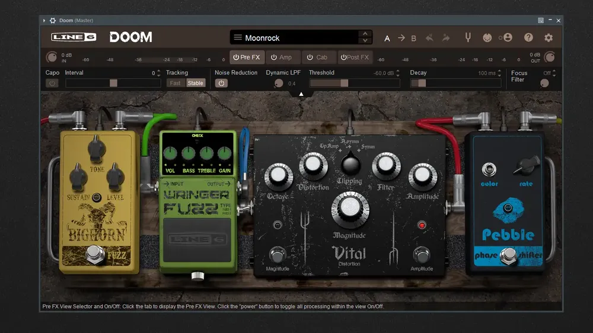
Task: Click the Wringer Fuzz GAIN knob
Action: click(x=225, y=153)
